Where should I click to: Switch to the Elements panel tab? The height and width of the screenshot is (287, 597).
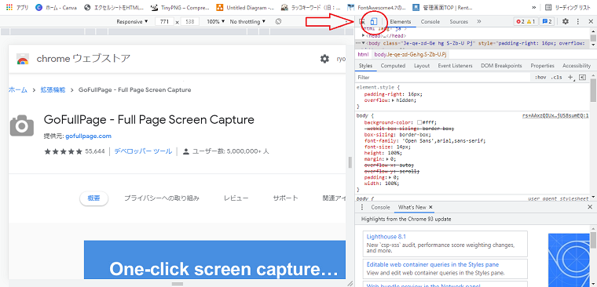(x=400, y=22)
